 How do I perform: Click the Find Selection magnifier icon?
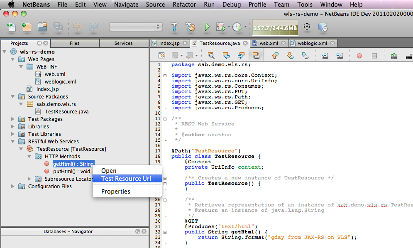[x=211, y=55]
